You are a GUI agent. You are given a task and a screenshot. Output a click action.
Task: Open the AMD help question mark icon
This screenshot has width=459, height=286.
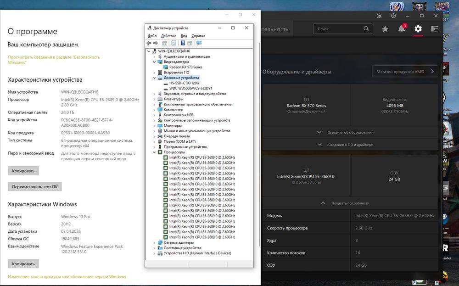tap(393, 16)
